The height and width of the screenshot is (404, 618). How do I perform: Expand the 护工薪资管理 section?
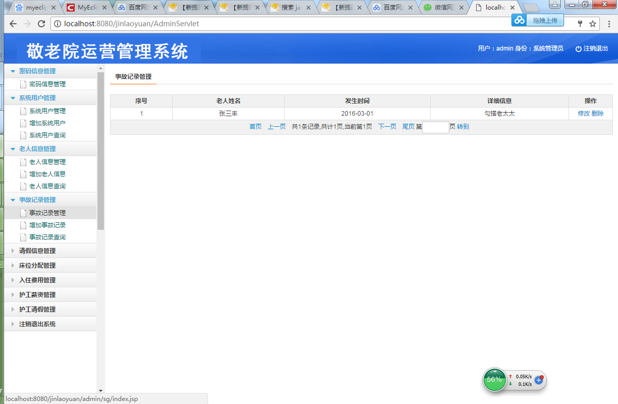tap(13, 294)
